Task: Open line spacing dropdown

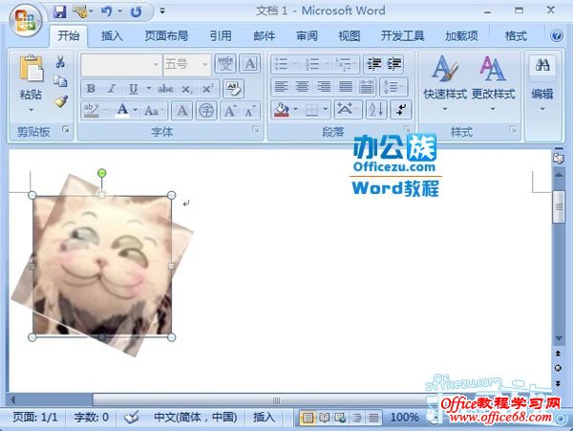Action: tap(393, 87)
